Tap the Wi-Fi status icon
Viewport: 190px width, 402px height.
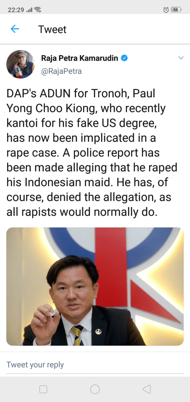[37, 10]
